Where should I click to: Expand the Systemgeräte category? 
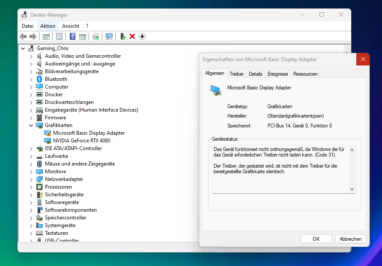pos(31,226)
